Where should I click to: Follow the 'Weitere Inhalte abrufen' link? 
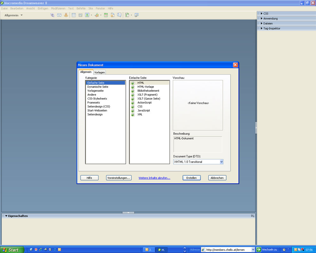[154, 178]
